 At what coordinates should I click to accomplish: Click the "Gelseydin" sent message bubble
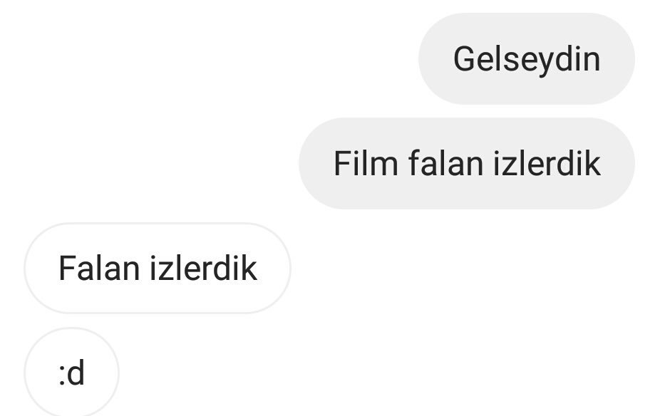point(526,58)
